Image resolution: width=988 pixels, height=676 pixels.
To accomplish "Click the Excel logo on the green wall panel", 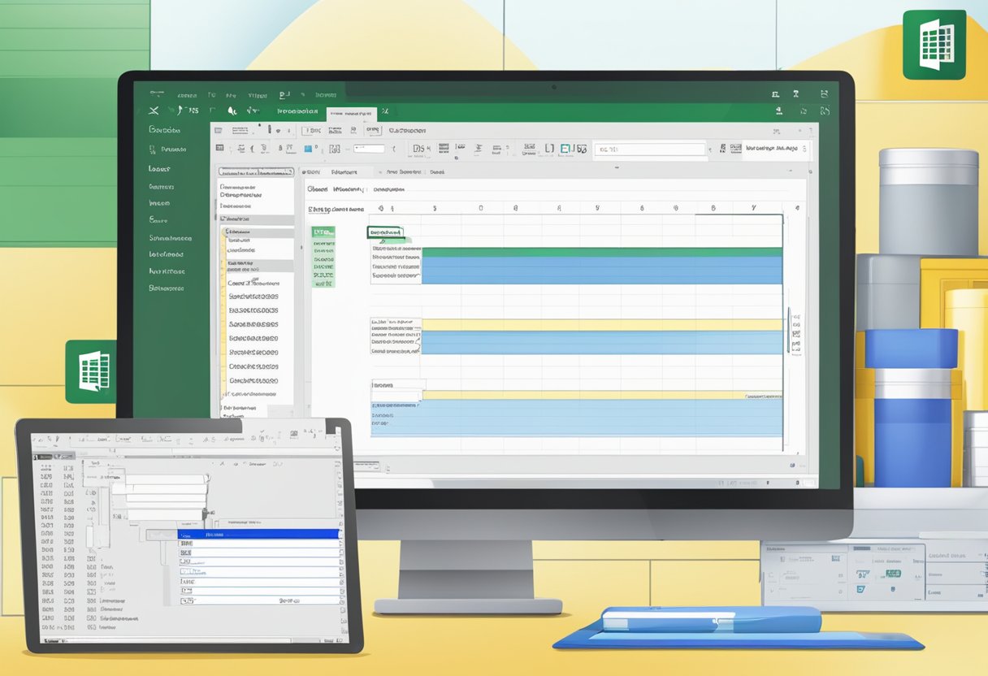I will (93, 370).
